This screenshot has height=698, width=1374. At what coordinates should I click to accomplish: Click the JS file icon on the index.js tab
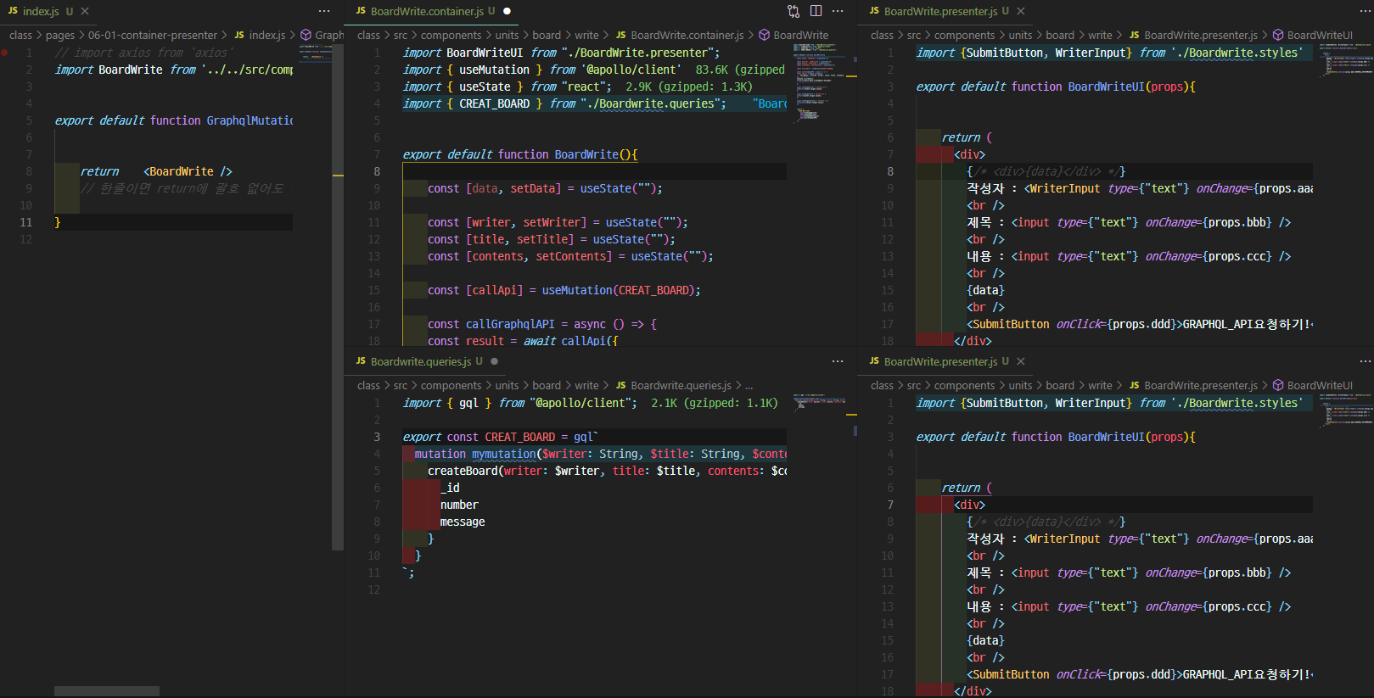tap(13, 11)
